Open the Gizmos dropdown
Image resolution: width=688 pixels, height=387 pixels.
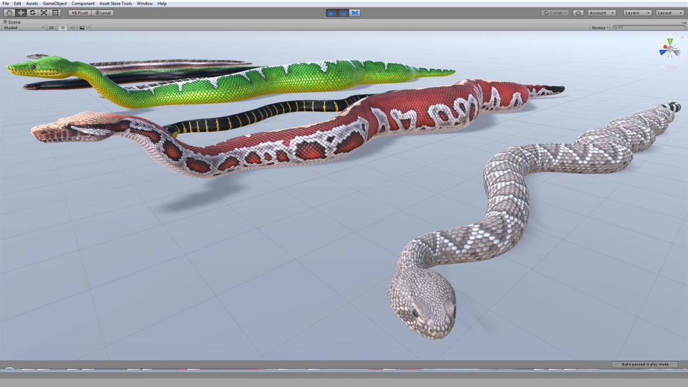point(599,26)
